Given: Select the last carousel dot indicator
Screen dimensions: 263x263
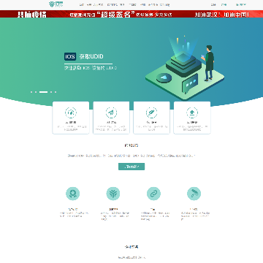Looking at the screenshot, I should (x=56, y=92).
